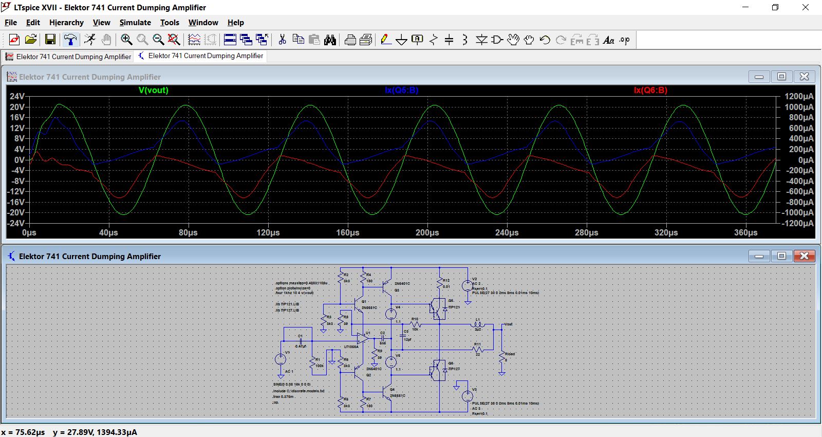Open the View menu

tap(101, 23)
